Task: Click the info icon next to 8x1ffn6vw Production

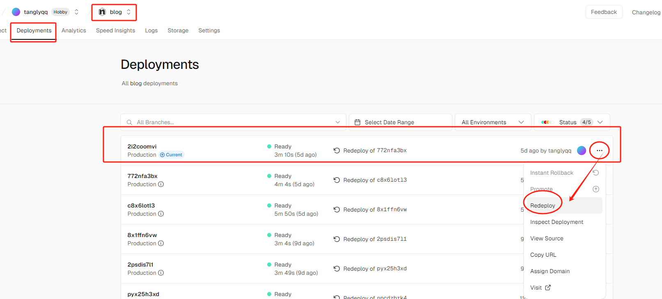Action: click(x=161, y=243)
